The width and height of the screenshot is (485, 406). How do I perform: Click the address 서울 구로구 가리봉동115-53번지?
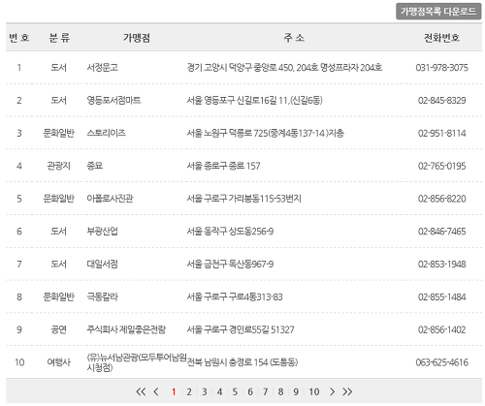pyautogui.click(x=243, y=199)
